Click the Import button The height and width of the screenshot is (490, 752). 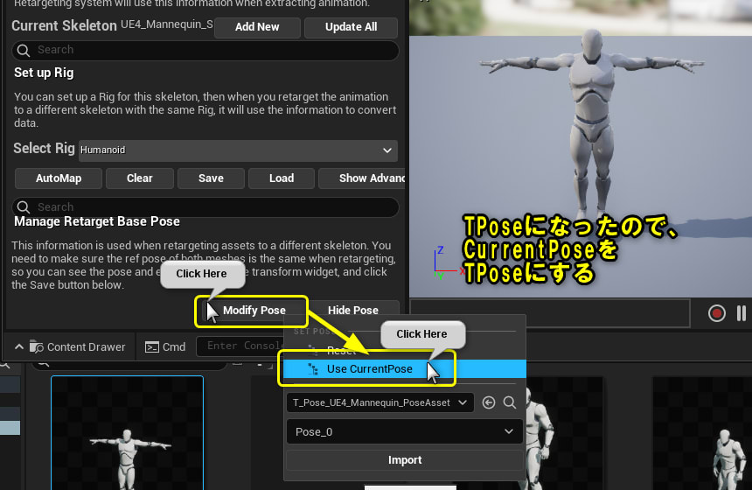(404, 460)
